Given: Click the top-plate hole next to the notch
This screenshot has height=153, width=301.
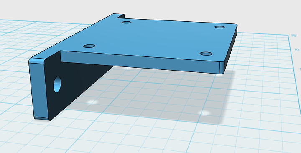Looking at the screenshot, I should point(127,22).
